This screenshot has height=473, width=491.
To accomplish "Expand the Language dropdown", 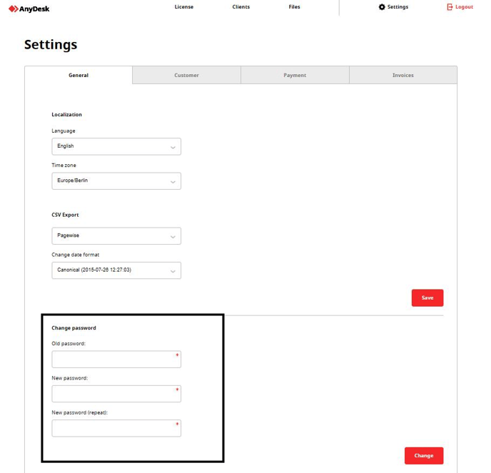I will (116, 146).
